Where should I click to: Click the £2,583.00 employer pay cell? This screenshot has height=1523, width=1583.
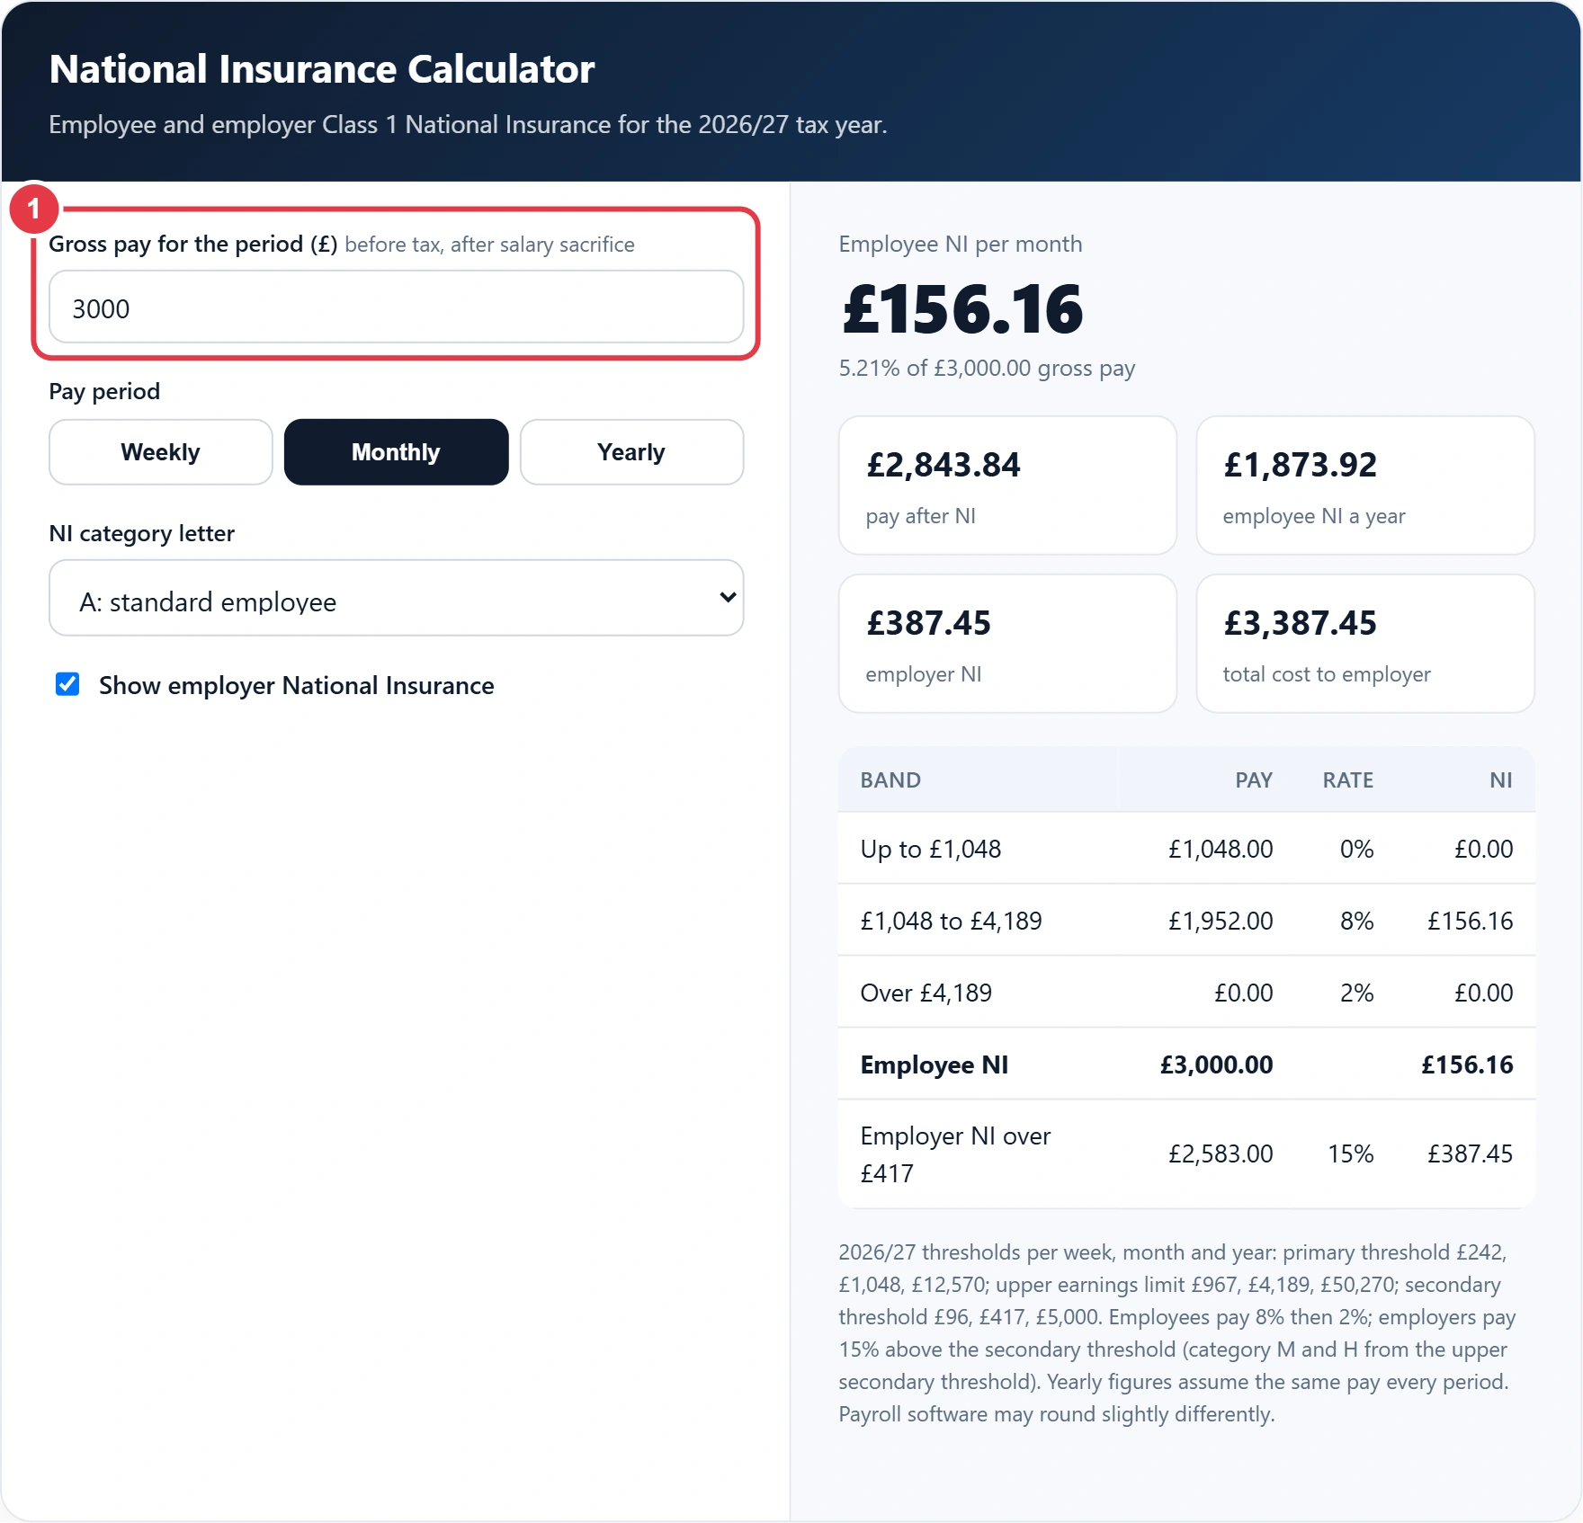[1221, 1153]
